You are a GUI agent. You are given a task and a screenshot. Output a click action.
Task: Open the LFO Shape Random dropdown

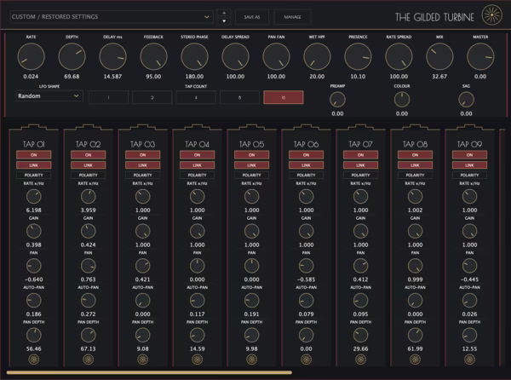49,96
